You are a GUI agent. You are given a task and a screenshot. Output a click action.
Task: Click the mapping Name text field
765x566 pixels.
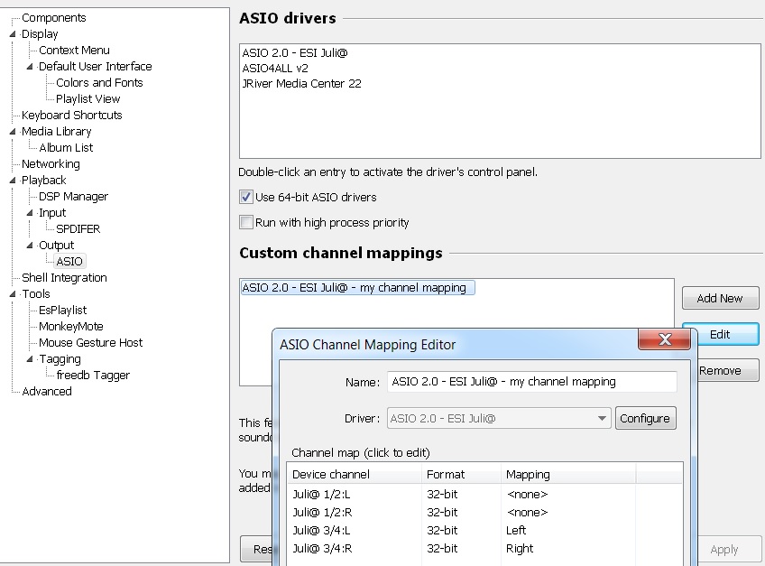(531, 382)
